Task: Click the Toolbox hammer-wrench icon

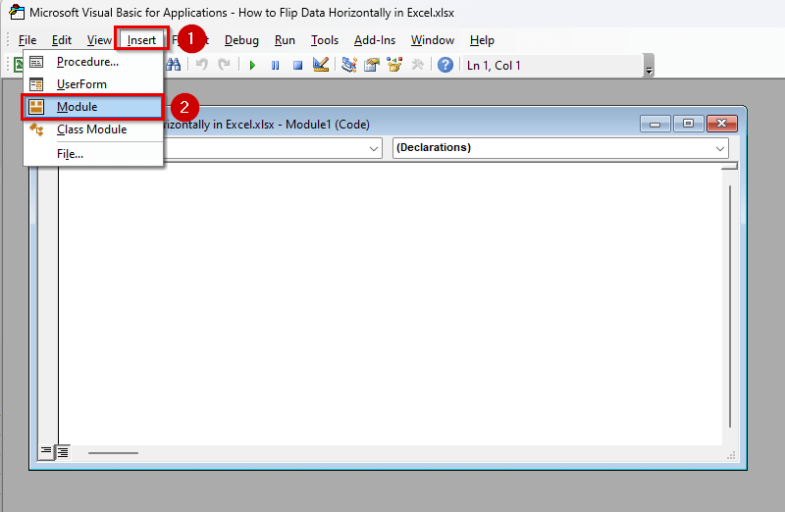Action: (418, 65)
